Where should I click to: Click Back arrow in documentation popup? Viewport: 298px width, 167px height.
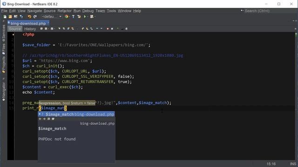(40, 119)
